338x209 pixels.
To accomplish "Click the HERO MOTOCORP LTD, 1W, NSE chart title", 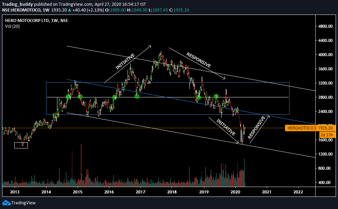I will pos(37,21).
